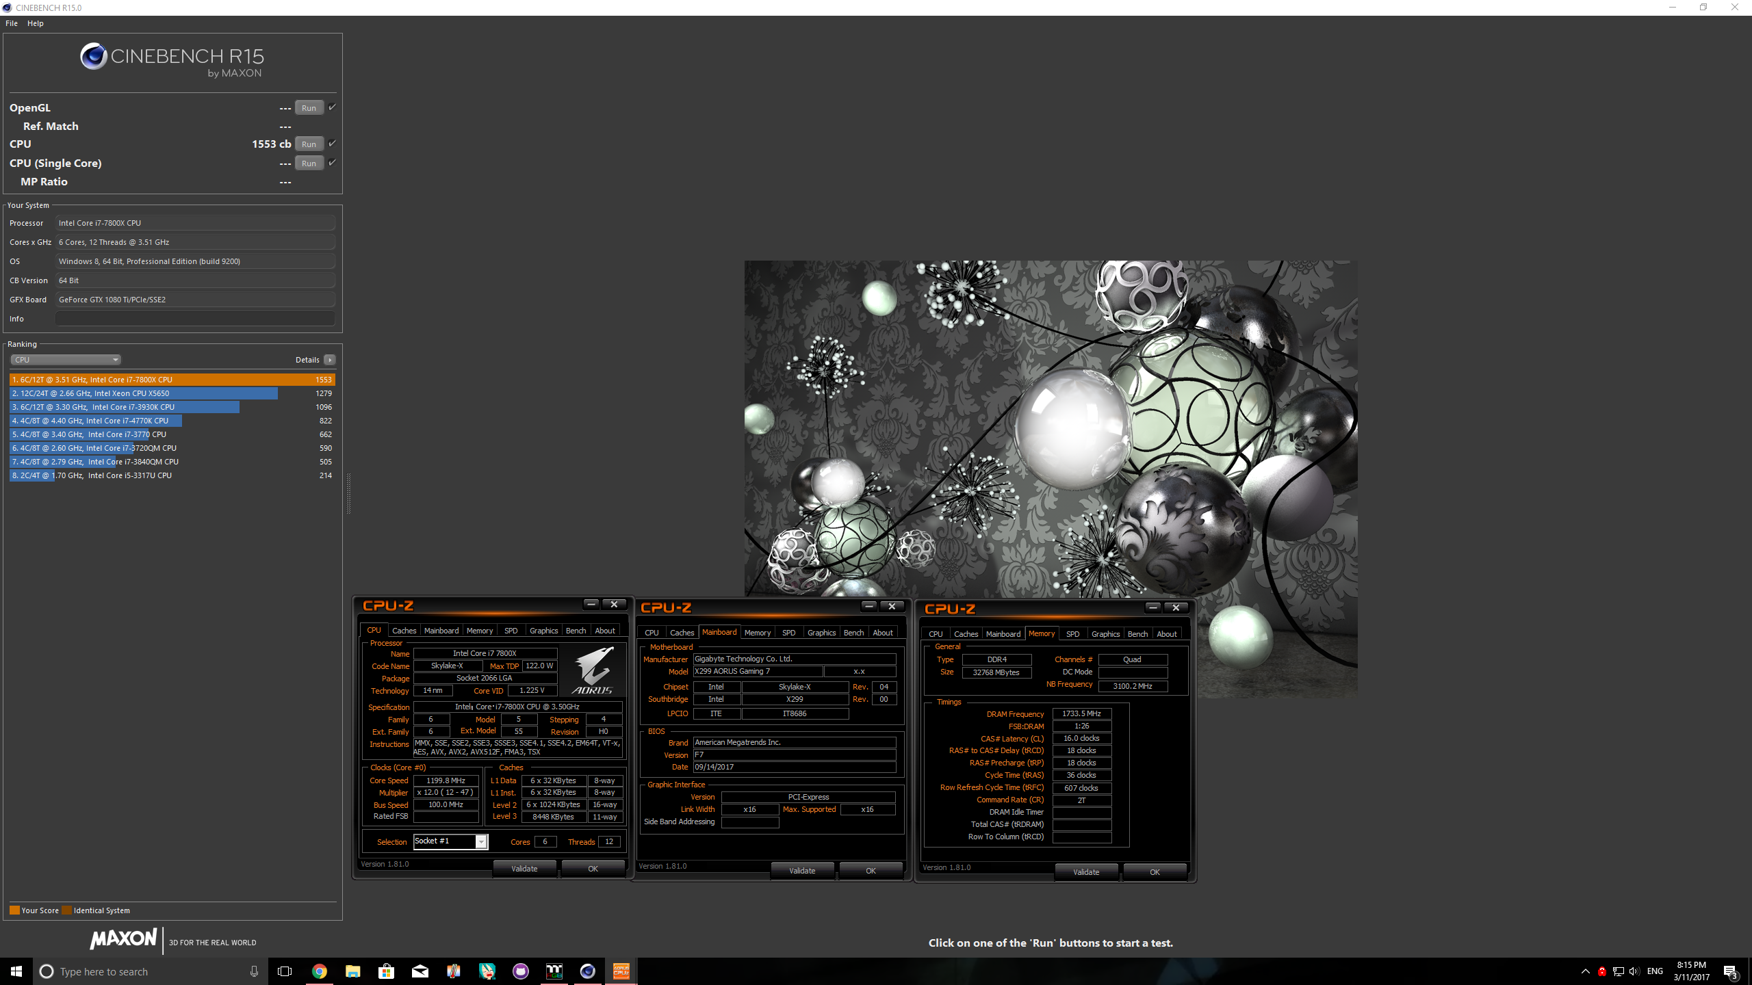Run the CPU Single Core test
This screenshot has height=985, width=1752.
click(309, 163)
